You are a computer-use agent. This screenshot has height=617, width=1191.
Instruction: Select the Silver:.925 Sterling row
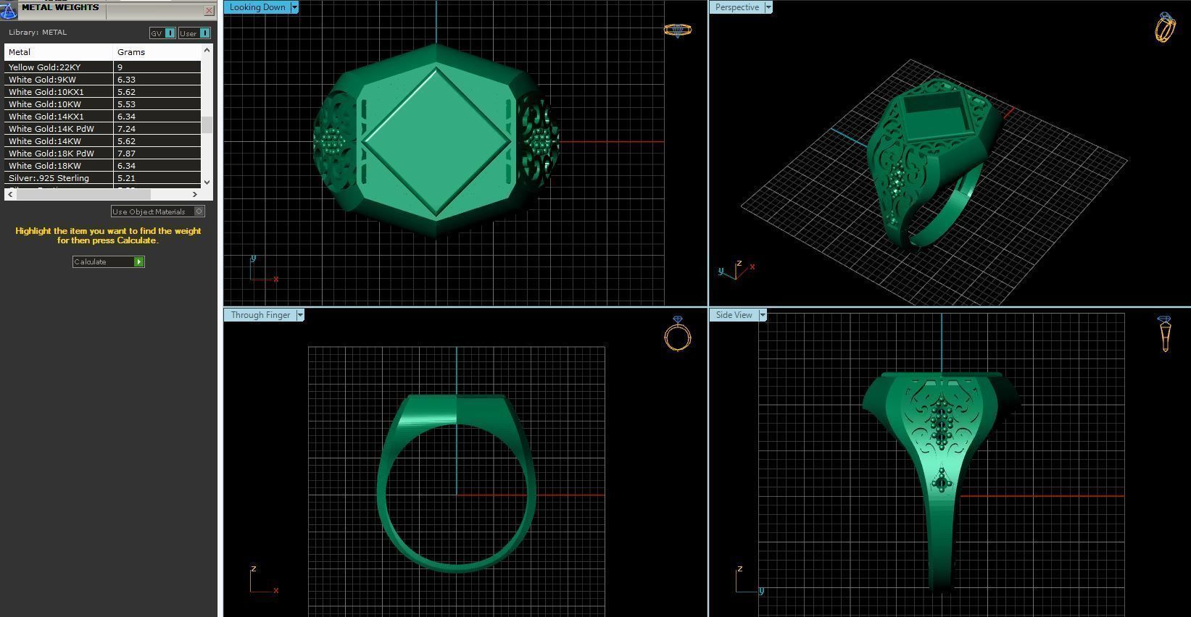point(102,177)
